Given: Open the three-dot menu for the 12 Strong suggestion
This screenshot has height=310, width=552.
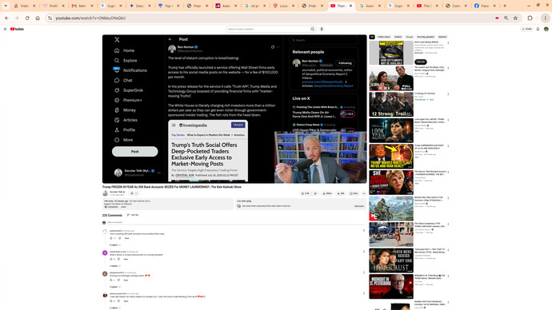Looking at the screenshot, I should tap(448, 94).
